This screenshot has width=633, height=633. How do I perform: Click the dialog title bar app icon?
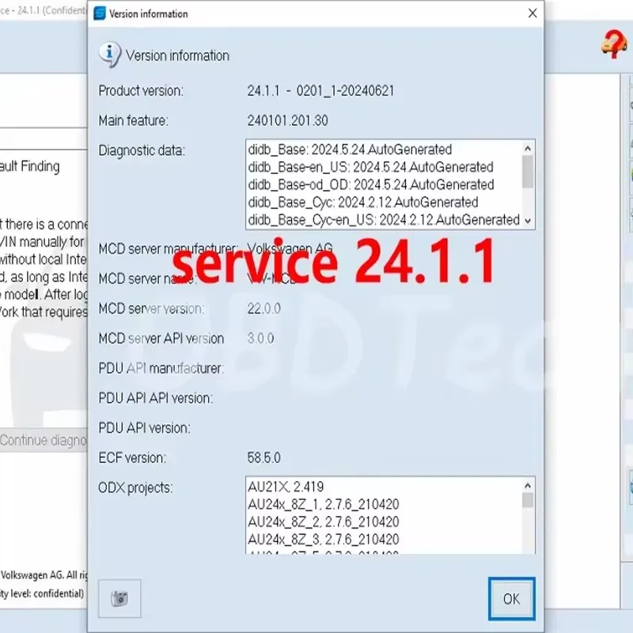(100, 13)
